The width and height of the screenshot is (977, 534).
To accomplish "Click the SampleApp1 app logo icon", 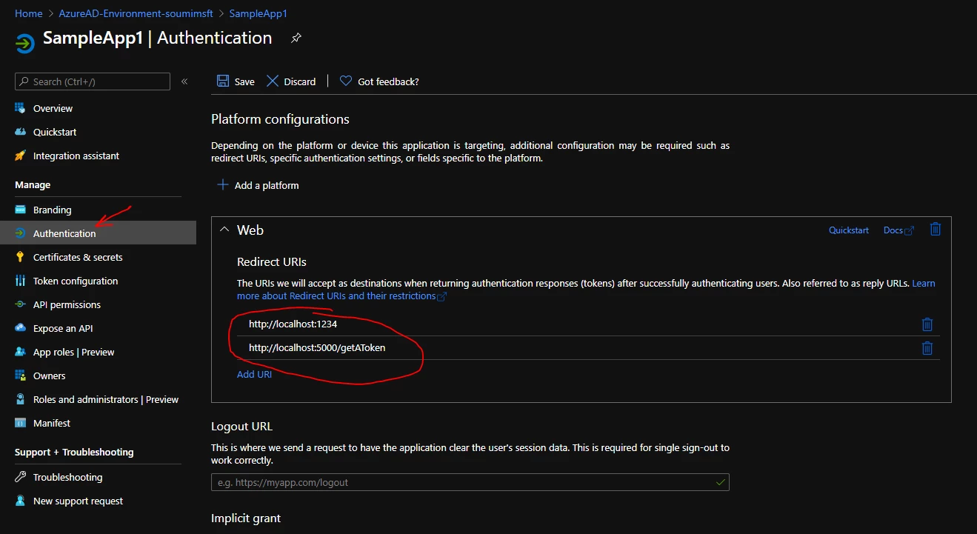I will click(24, 42).
